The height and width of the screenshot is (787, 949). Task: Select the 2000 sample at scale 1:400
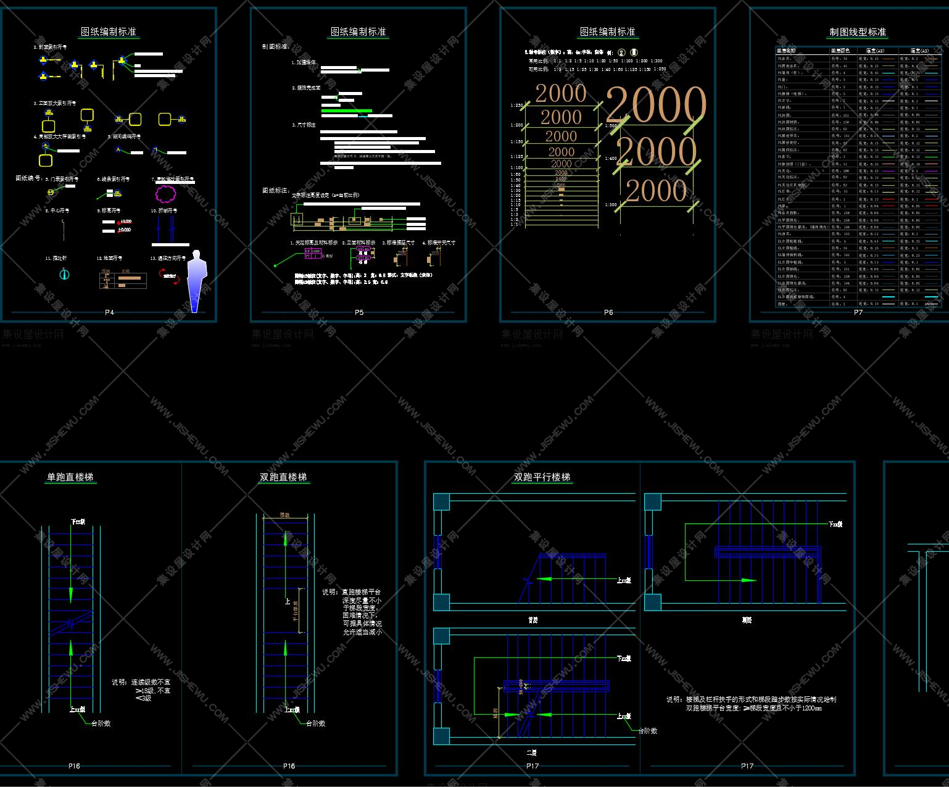656,151
